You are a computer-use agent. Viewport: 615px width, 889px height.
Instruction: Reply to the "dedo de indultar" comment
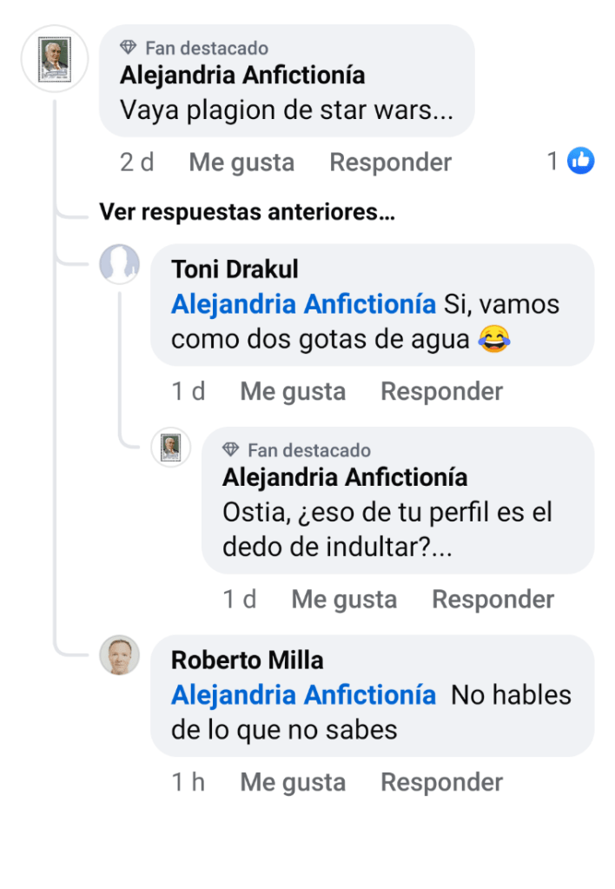tap(493, 600)
